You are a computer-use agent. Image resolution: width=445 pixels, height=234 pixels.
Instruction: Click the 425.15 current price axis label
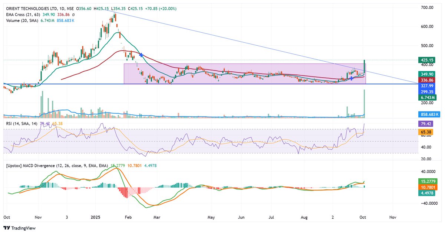[426, 60]
